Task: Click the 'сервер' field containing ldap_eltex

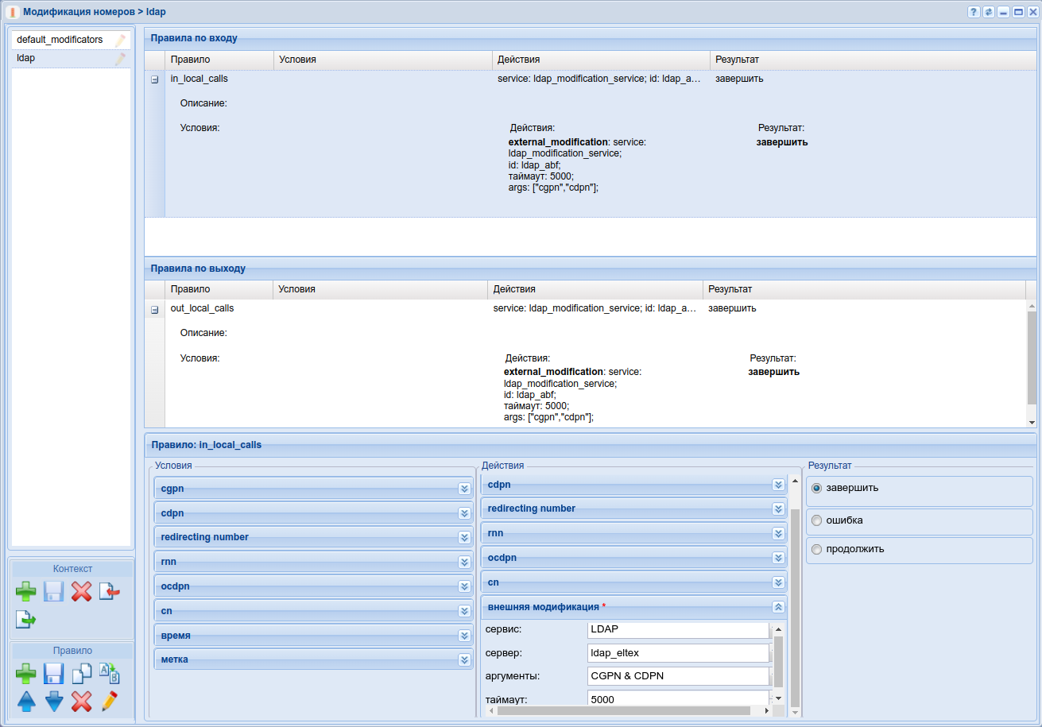Action: point(677,653)
